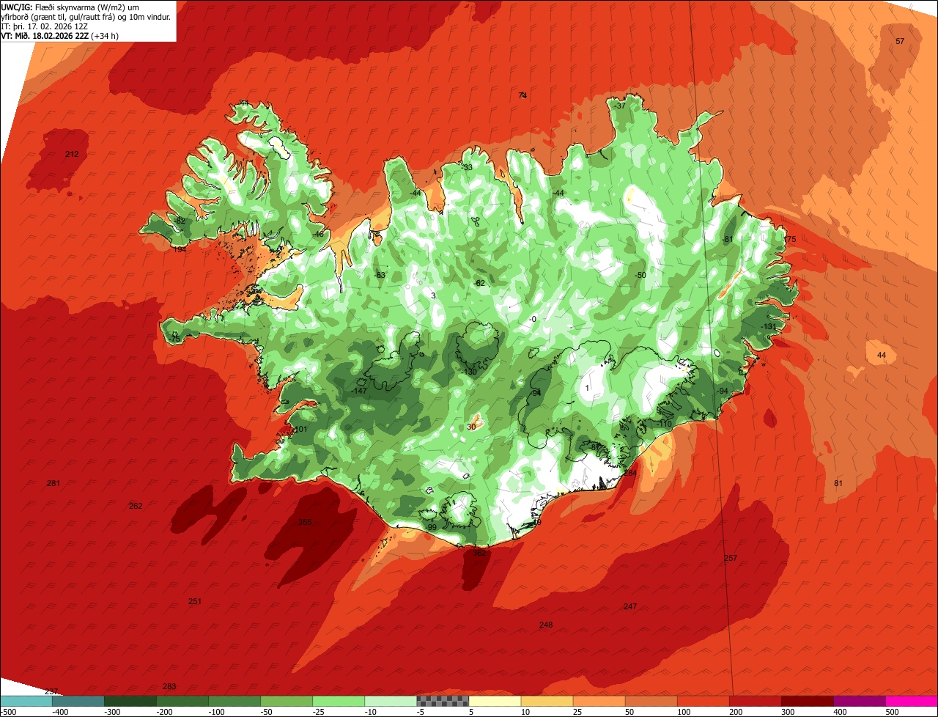The image size is (938, 717).
Task: Select the red-orange 100 to 200 swatch
Action: coord(703,701)
